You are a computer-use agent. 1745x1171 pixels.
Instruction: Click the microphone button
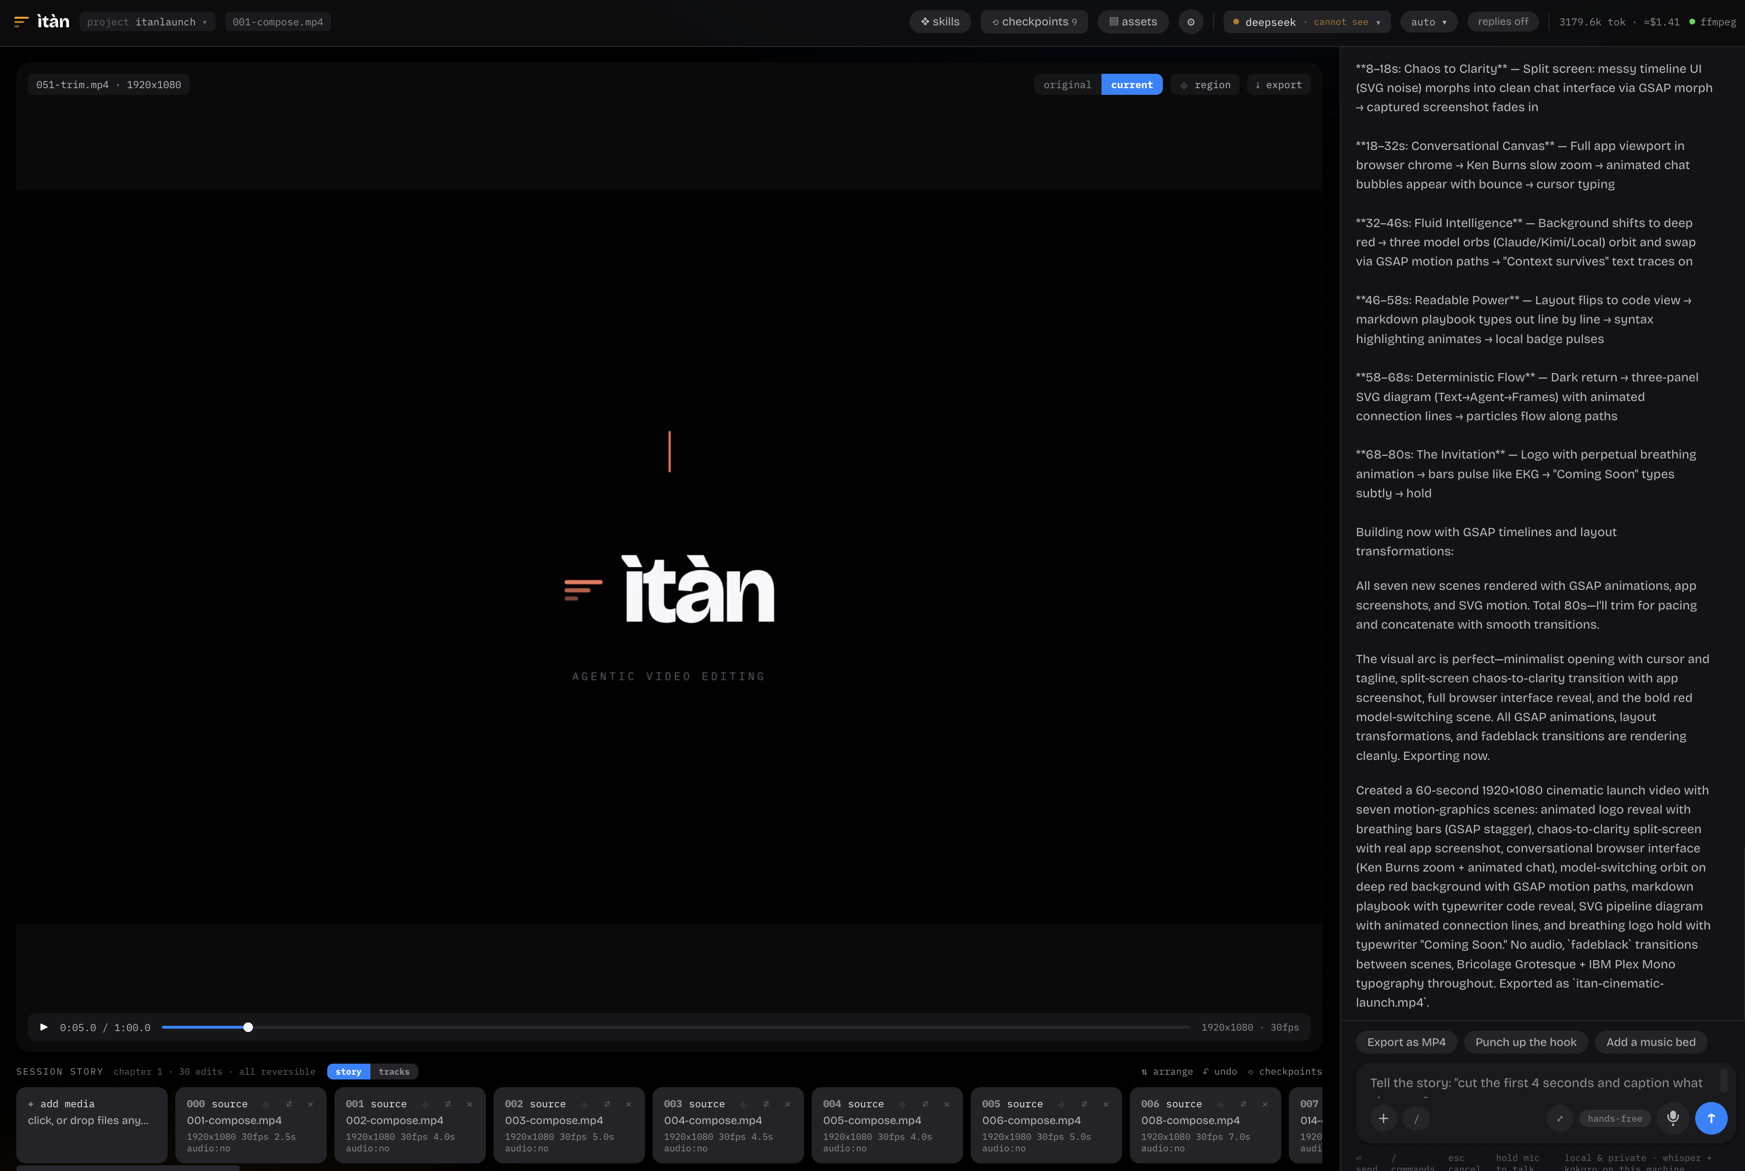[x=1673, y=1119]
